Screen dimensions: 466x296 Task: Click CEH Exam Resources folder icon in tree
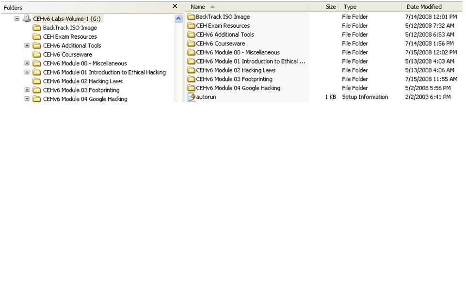click(x=37, y=36)
